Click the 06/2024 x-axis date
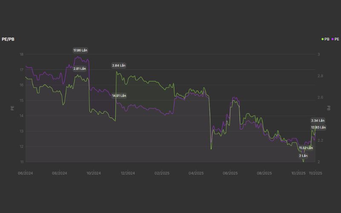 pyautogui.click(x=25, y=173)
